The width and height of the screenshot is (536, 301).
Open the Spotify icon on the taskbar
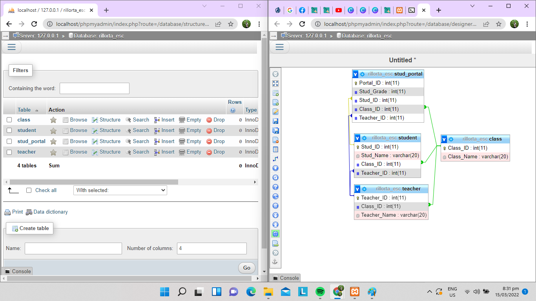(320, 292)
